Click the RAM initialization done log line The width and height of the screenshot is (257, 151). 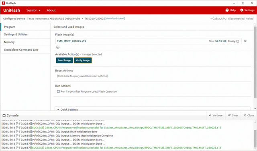(x=49, y=132)
